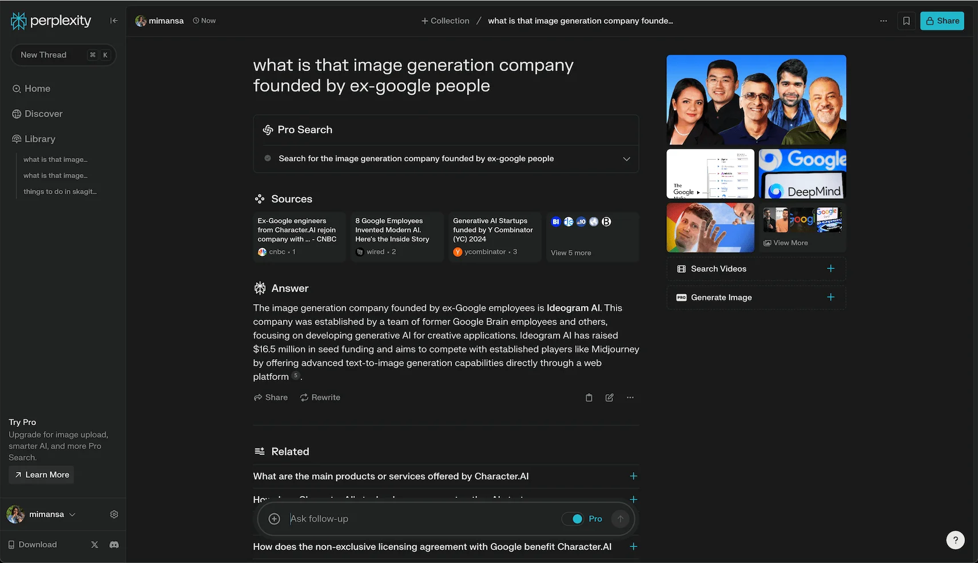The height and width of the screenshot is (563, 978).
Task: Copy the answer using the clipboard icon
Action: tap(589, 398)
